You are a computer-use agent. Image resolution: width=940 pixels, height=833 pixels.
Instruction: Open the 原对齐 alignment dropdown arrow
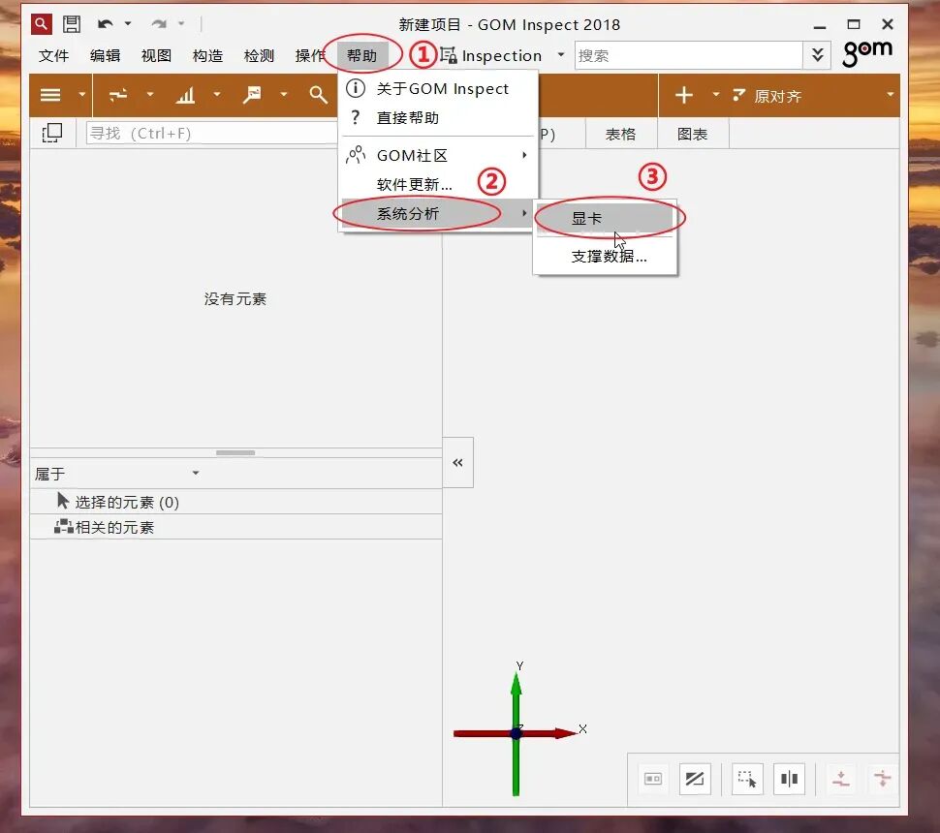(x=891, y=94)
